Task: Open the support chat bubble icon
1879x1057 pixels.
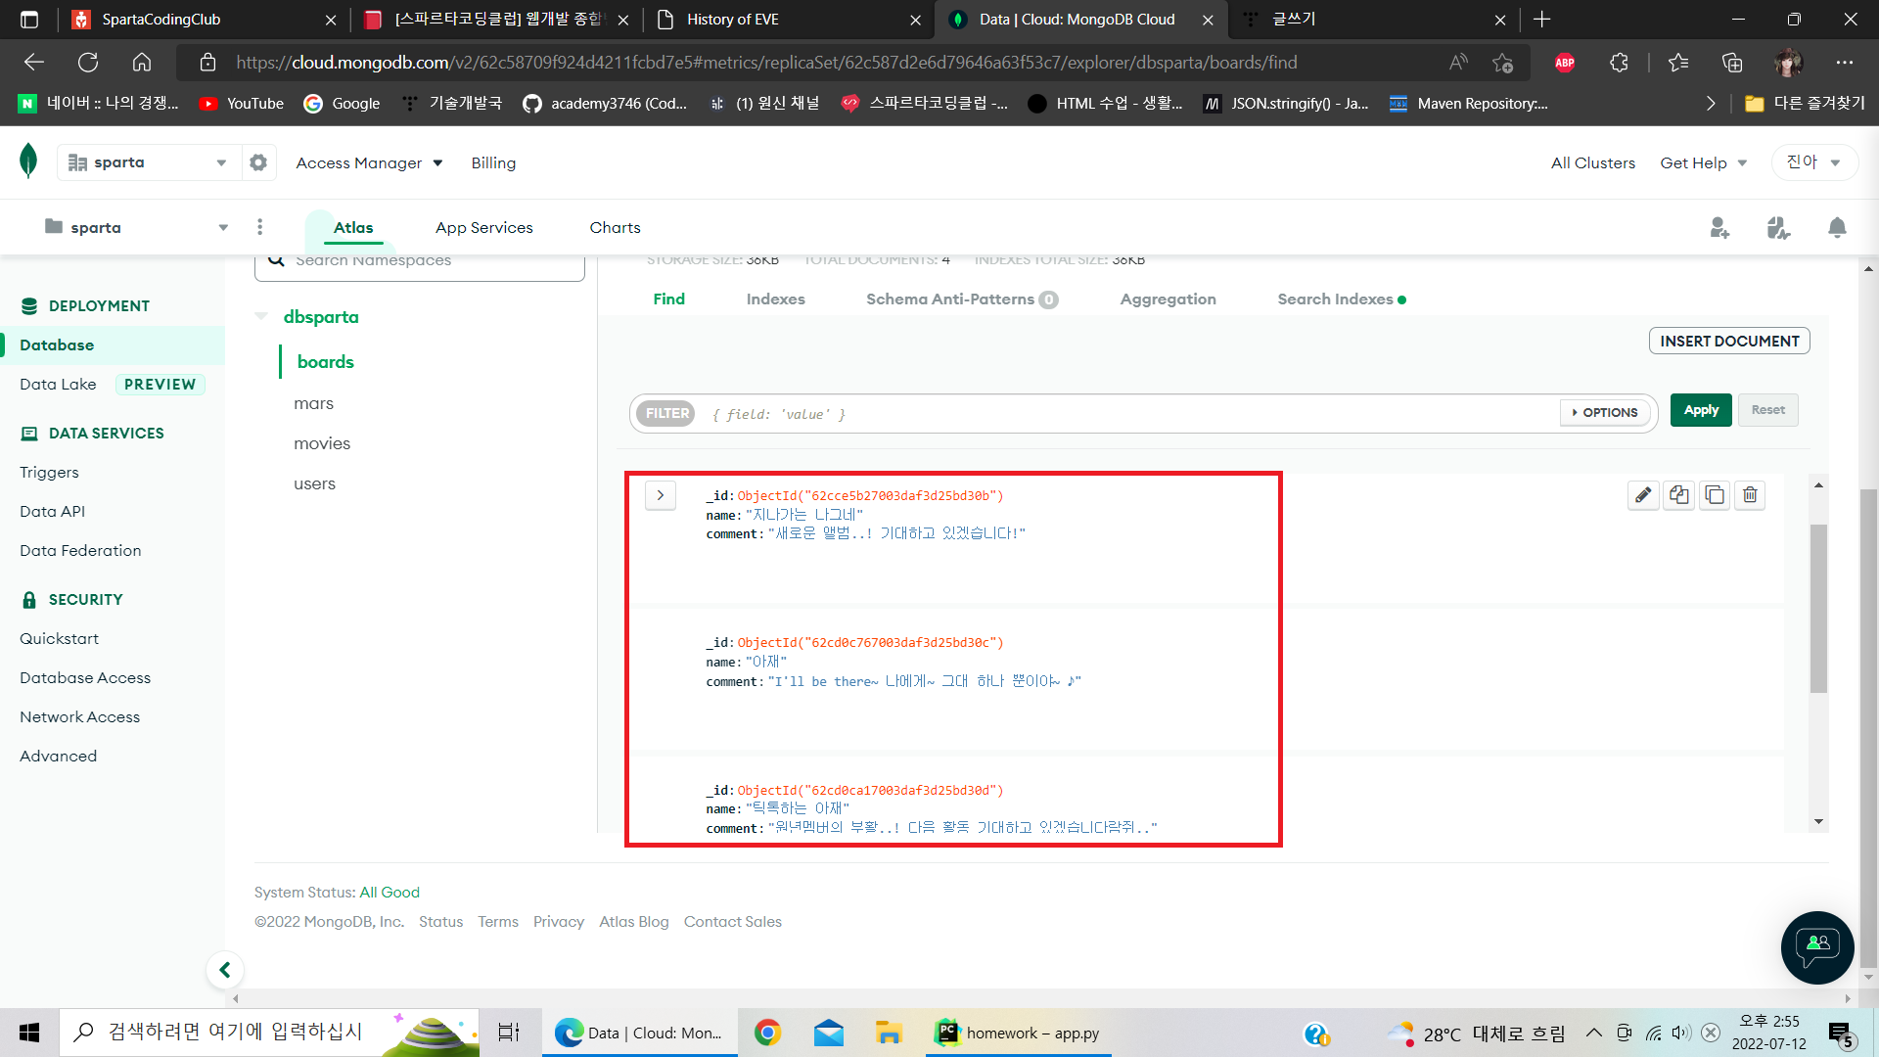Action: pyautogui.click(x=1817, y=946)
